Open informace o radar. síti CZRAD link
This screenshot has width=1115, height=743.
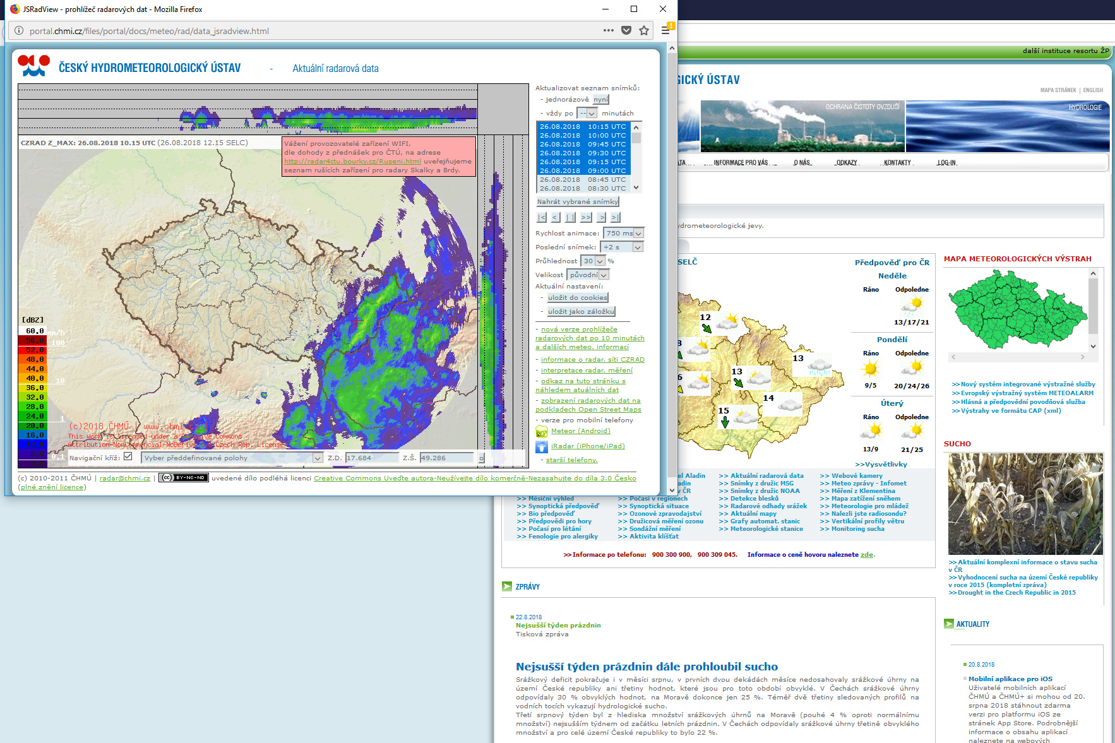coord(592,360)
